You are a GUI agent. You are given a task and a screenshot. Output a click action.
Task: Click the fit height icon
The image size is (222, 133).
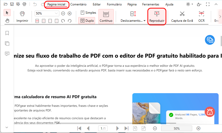coord(56,21)
